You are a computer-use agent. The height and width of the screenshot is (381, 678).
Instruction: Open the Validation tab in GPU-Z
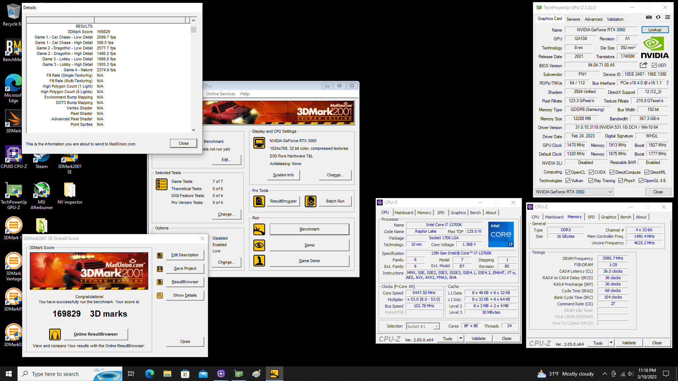tap(615, 19)
